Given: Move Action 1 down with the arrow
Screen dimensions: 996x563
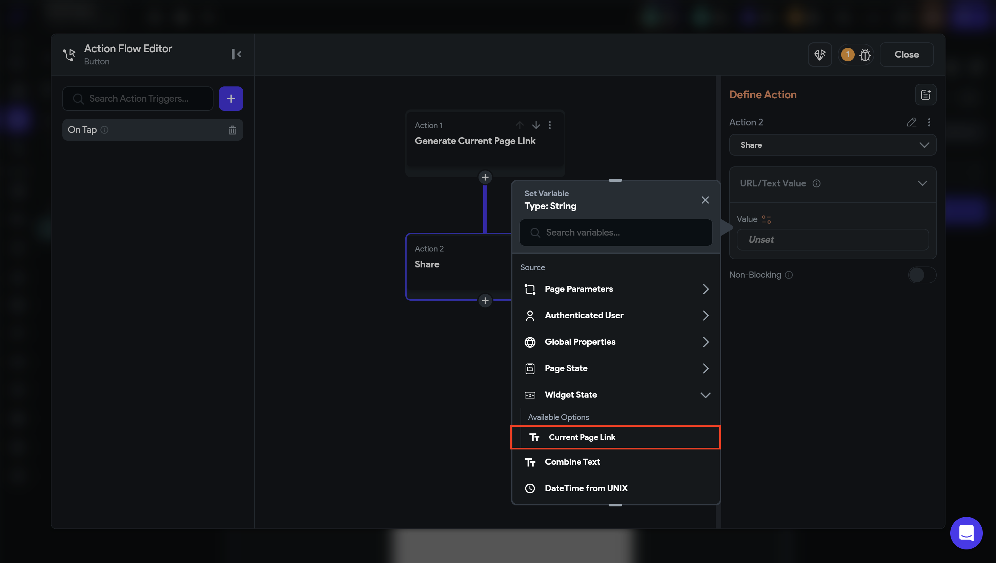Looking at the screenshot, I should (535, 125).
